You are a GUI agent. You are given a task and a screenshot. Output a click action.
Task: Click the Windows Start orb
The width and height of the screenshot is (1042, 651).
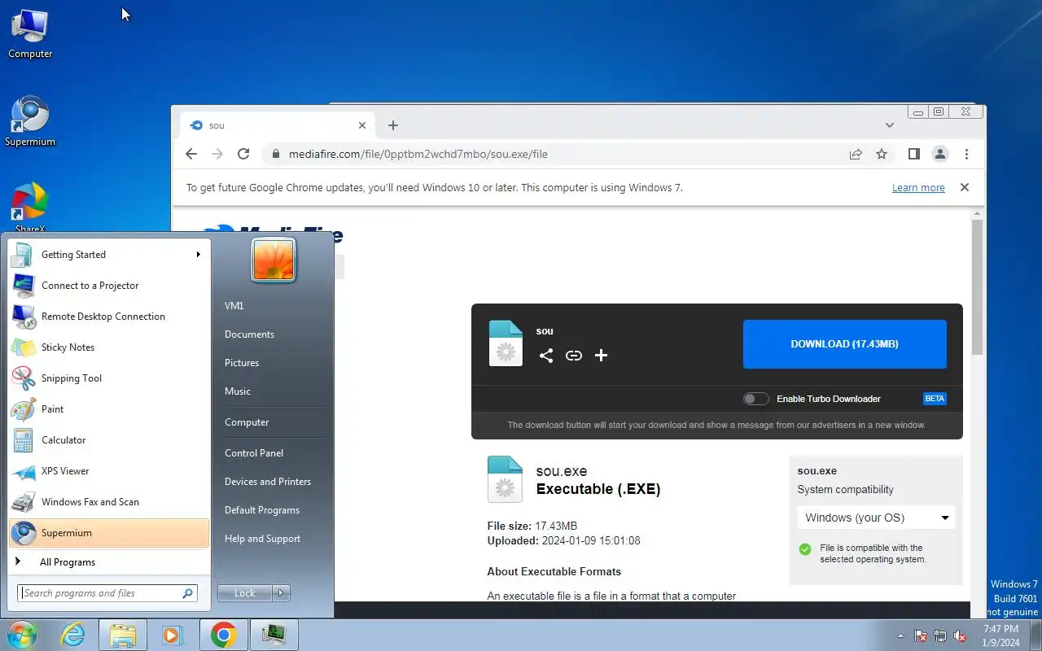[x=22, y=635]
